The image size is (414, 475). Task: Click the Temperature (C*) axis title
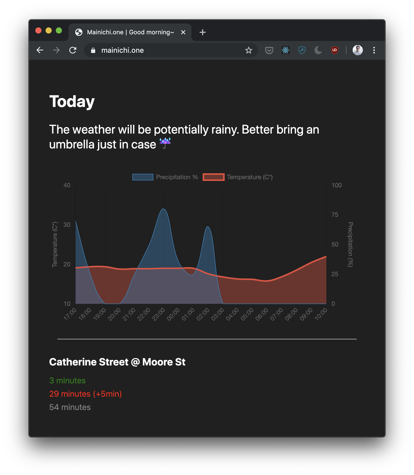[x=55, y=244]
